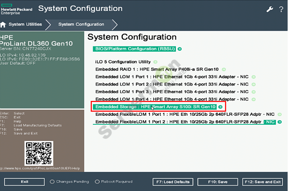288x191 pixels.
Task: Click the Exit button
Action: [24, 182]
